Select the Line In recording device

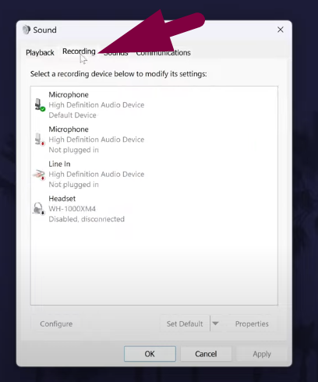(x=154, y=174)
